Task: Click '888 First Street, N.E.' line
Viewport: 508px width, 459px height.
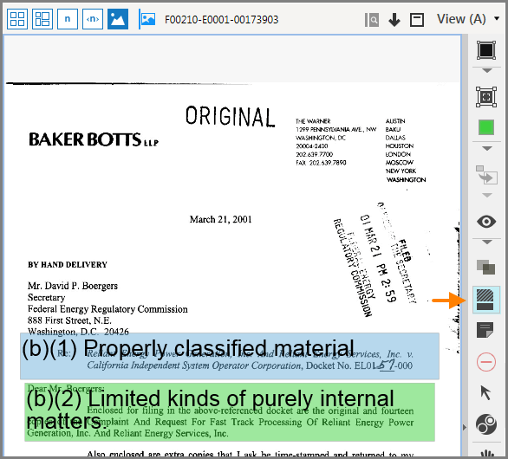Action: point(69,320)
